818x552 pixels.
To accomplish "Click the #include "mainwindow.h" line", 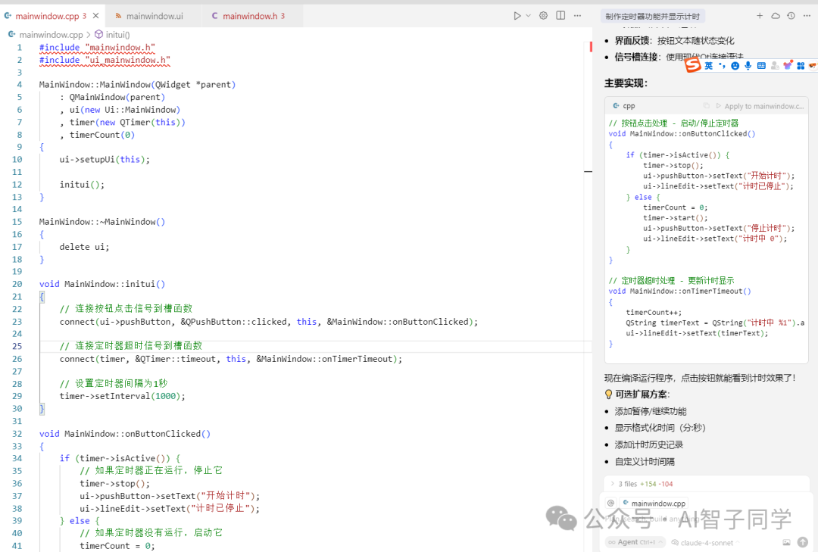I will (x=97, y=48).
